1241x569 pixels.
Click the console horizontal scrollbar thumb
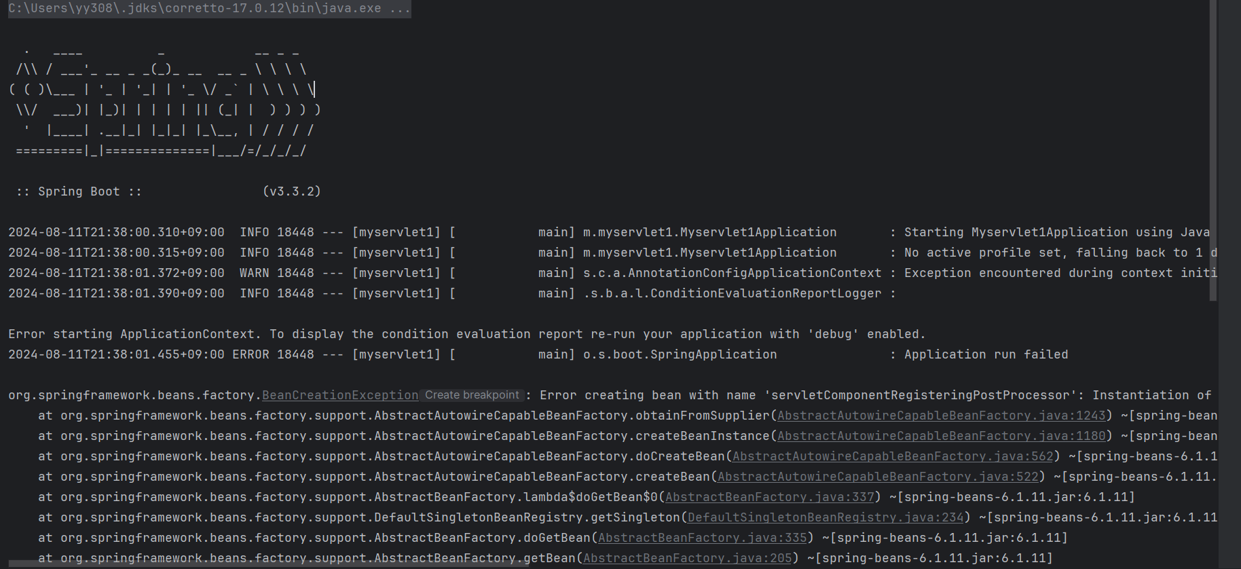268,564
